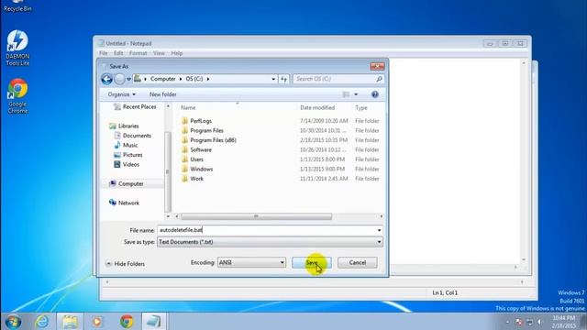Image resolution: width=587 pixels, height=330 pixels.
Task: Click the volume icon in system tray
Action: point(539,322)
